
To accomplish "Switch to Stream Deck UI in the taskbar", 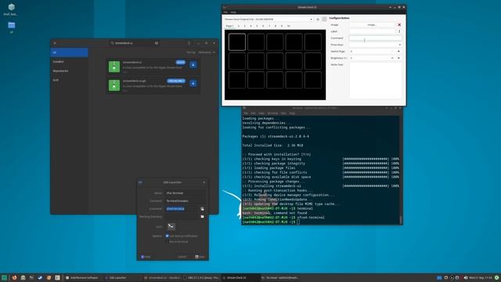I will coord(240,277).
